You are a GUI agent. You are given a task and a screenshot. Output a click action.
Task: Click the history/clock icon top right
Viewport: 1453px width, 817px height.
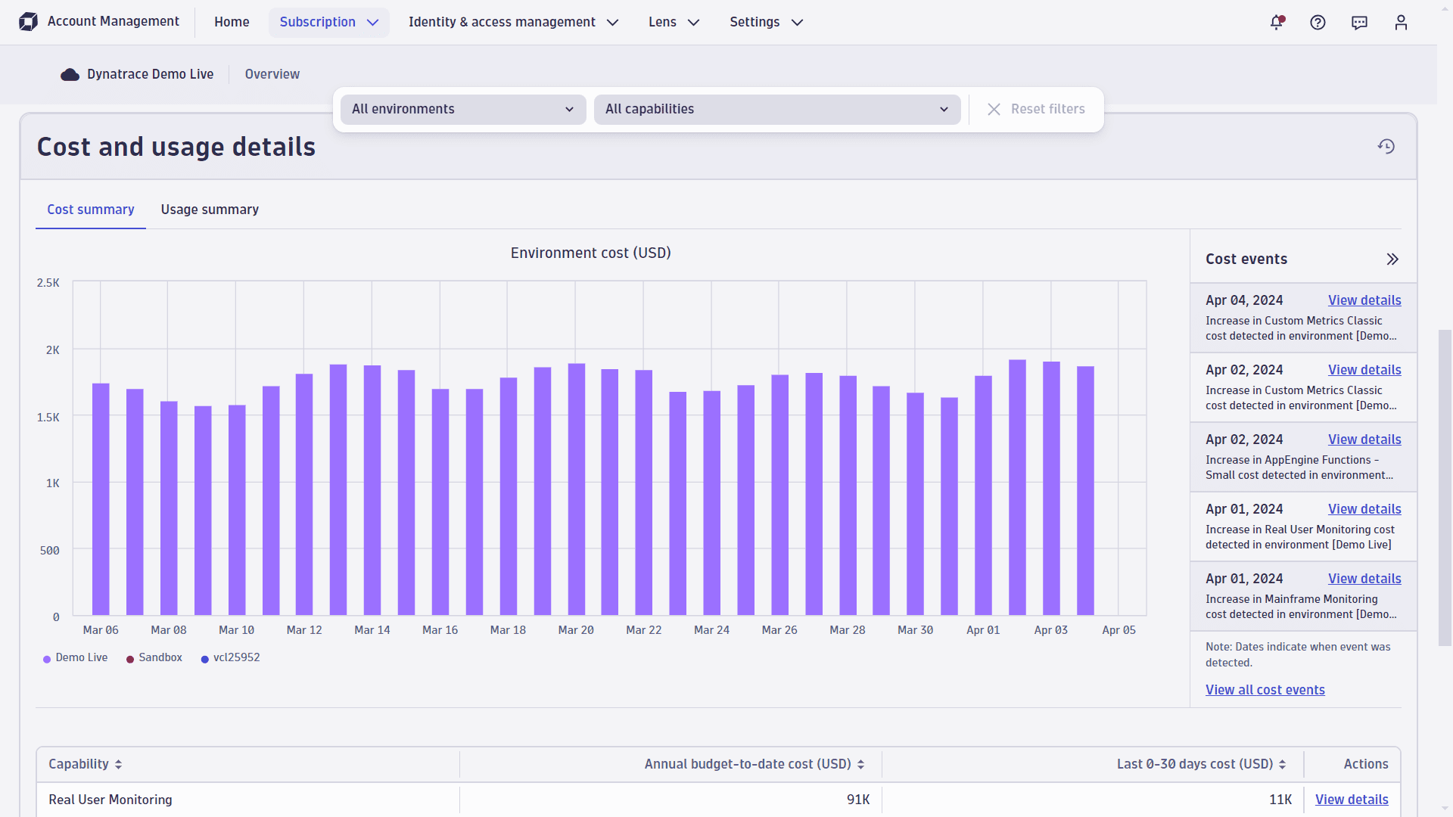click(x=1386, y=147)
